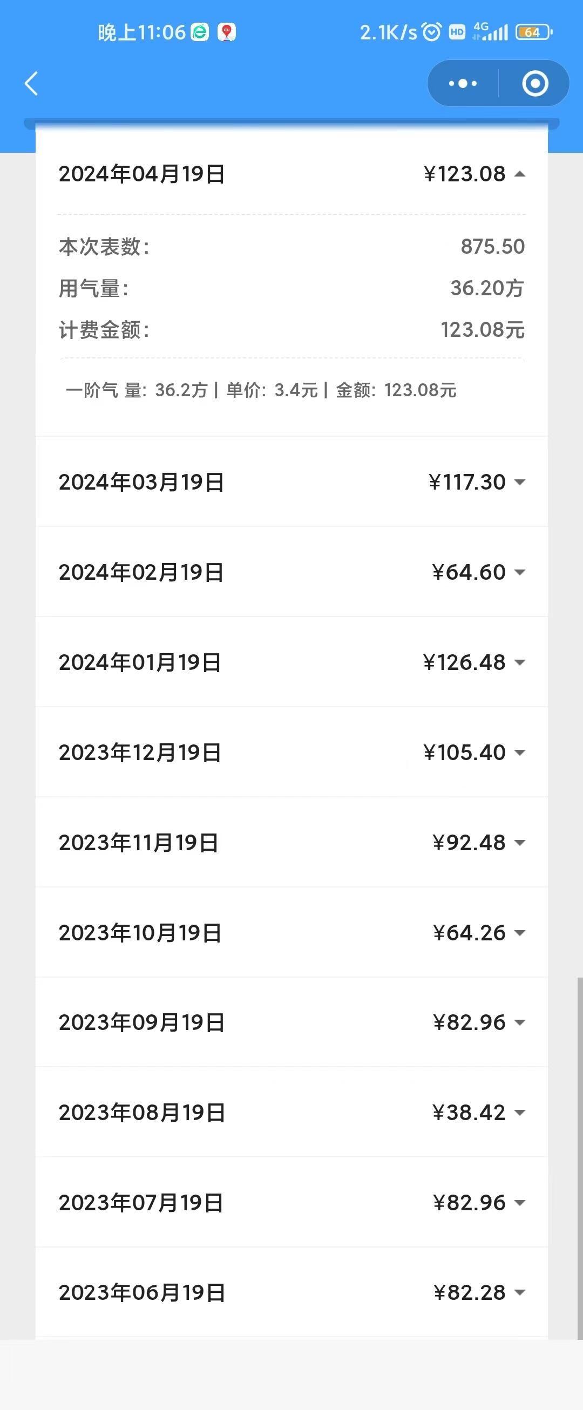Select the 2023年09月19日 bill entry
Image resolution: width=583 pixels, height=1410 pixels.
tap(291, 1022)
